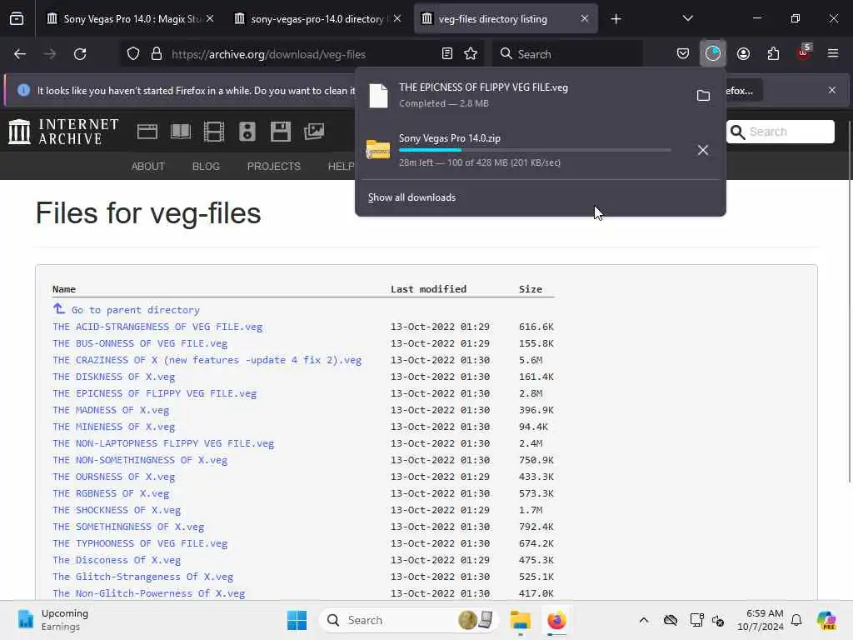This screenshot has width=853, height=640.
Task: Focus the Firefox Search box
Action: [x=567, y=54]
